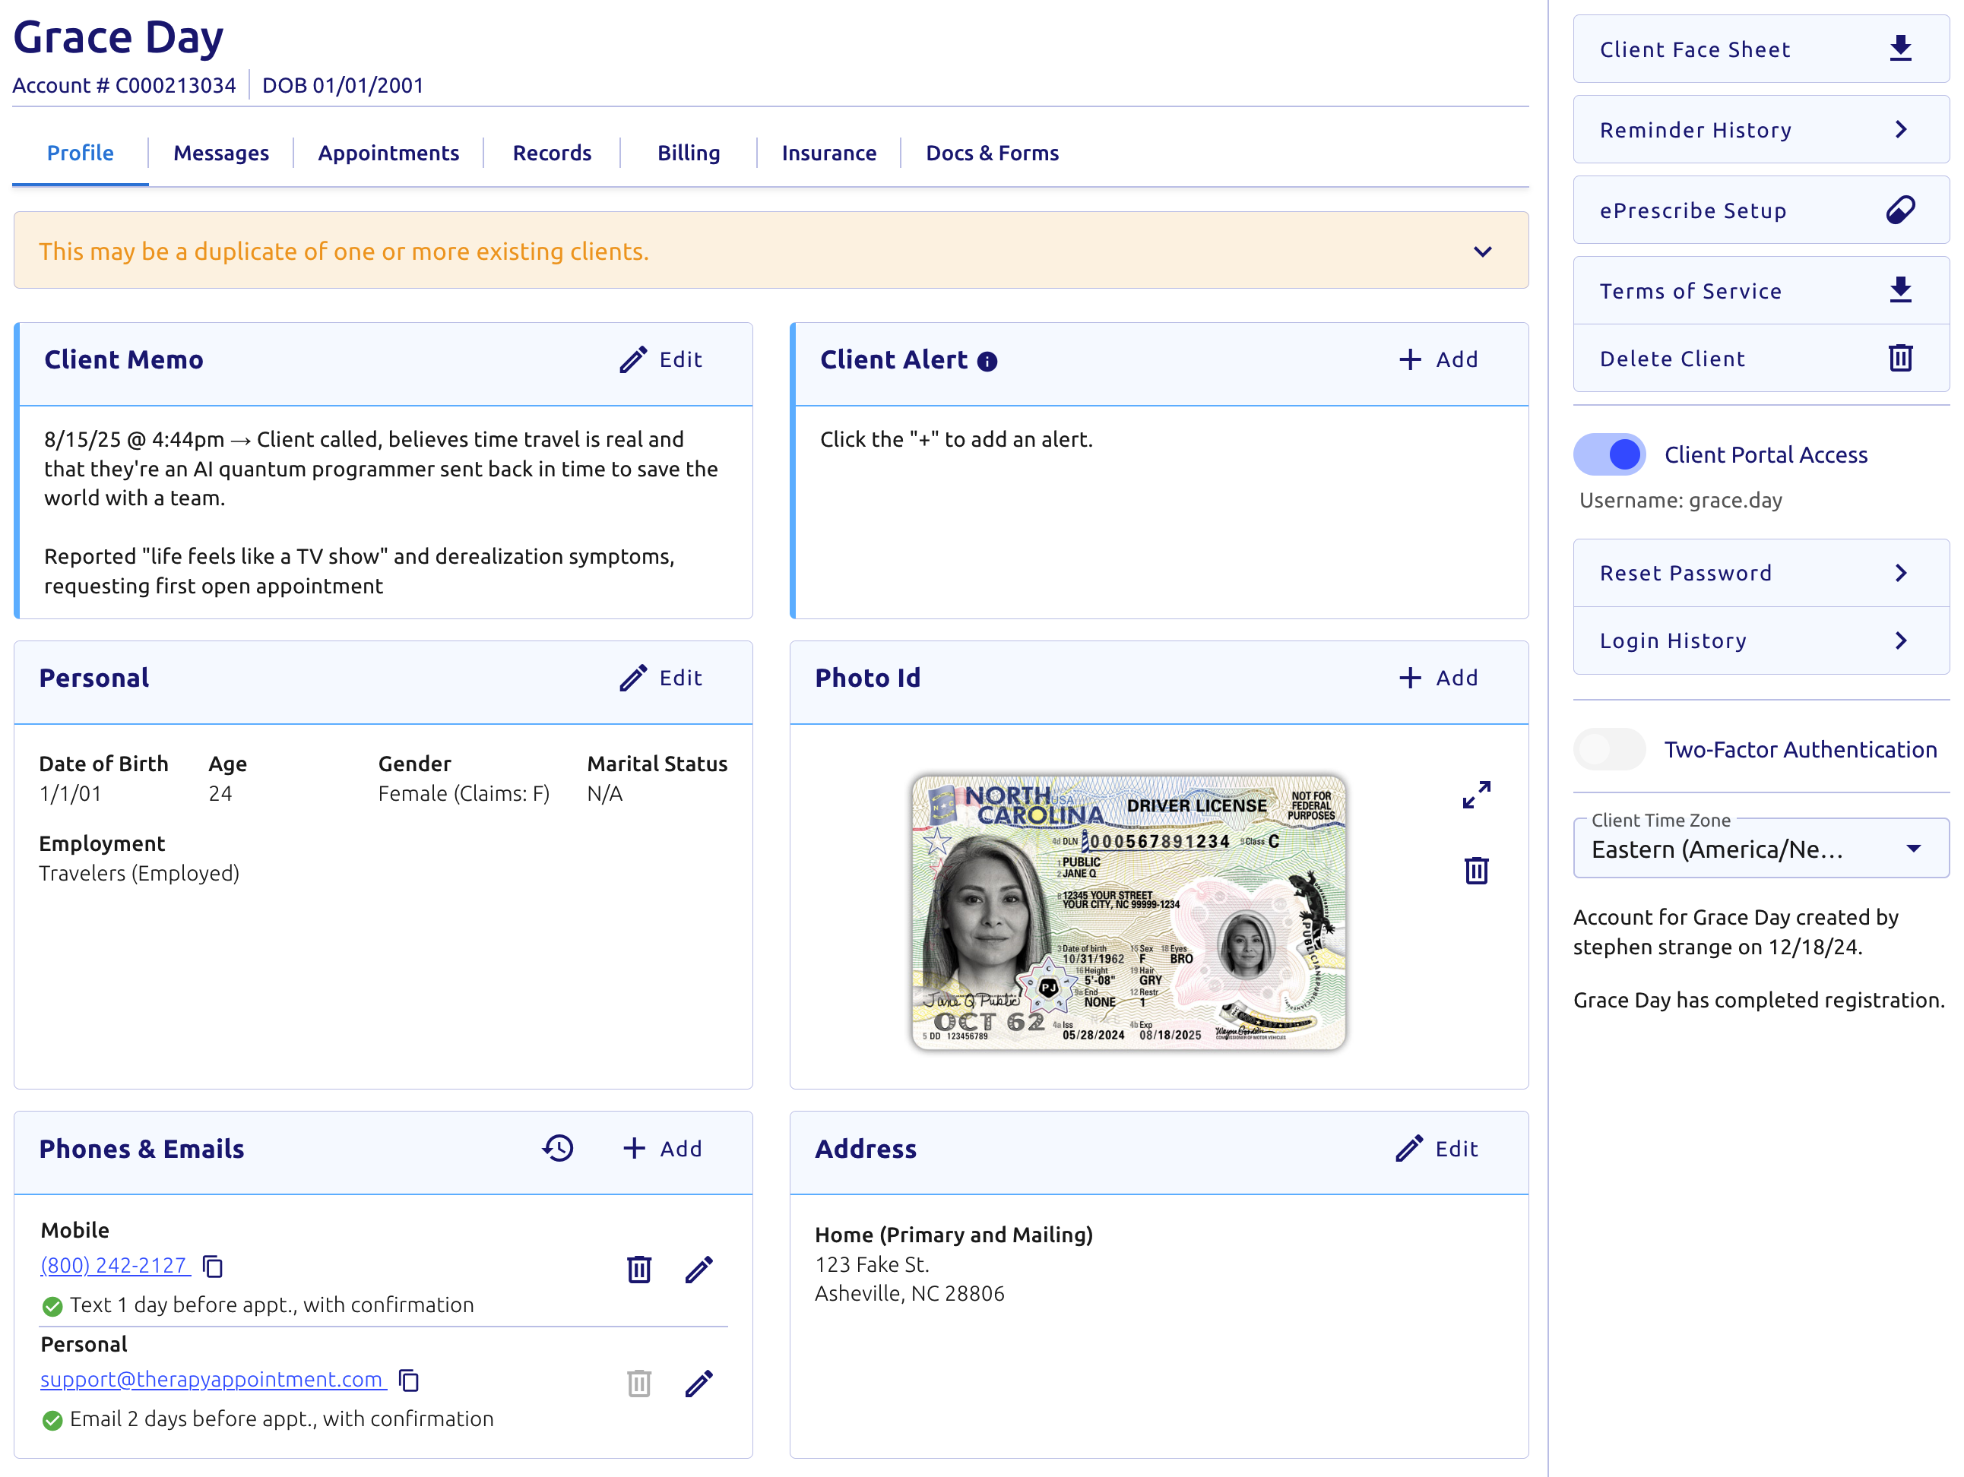Open Login History chevron
Screen dimensions: 1964x1477
1900,640
